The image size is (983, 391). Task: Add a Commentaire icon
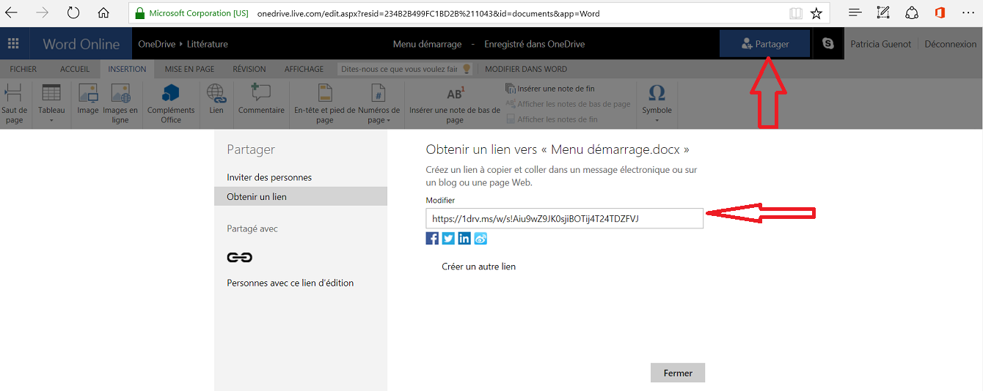pos(261,99)
